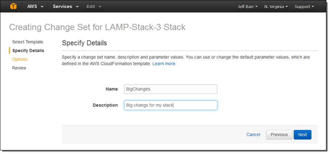The height and width of the screenshot is (154, 330).
Task: Cancel the change set creation
Action: click(253, 134)
